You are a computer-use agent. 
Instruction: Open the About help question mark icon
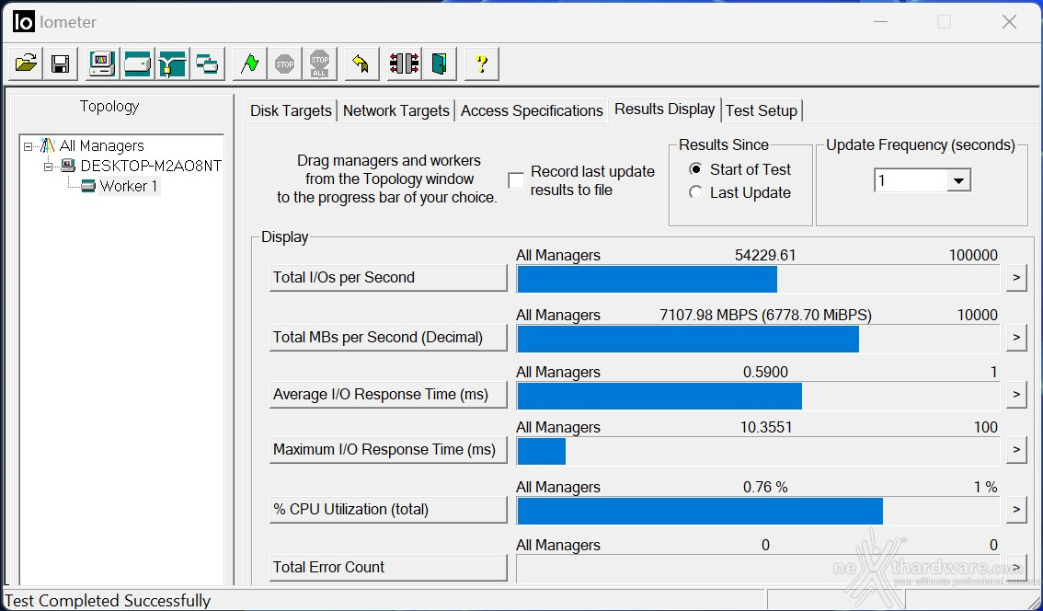pos(482,63)
